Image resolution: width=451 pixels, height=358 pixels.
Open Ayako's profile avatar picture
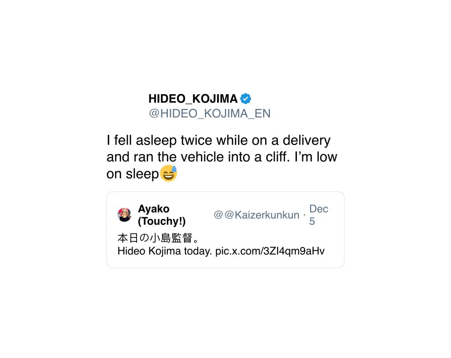pos(125,215)
